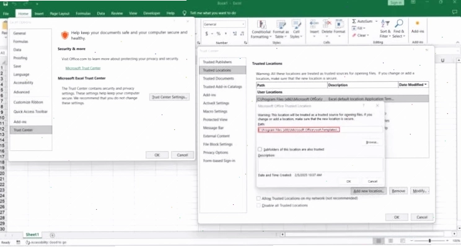Open Conditional Formatting in the ribbon
Viewport: 461px width, 247px height.
tap(261, 28)
